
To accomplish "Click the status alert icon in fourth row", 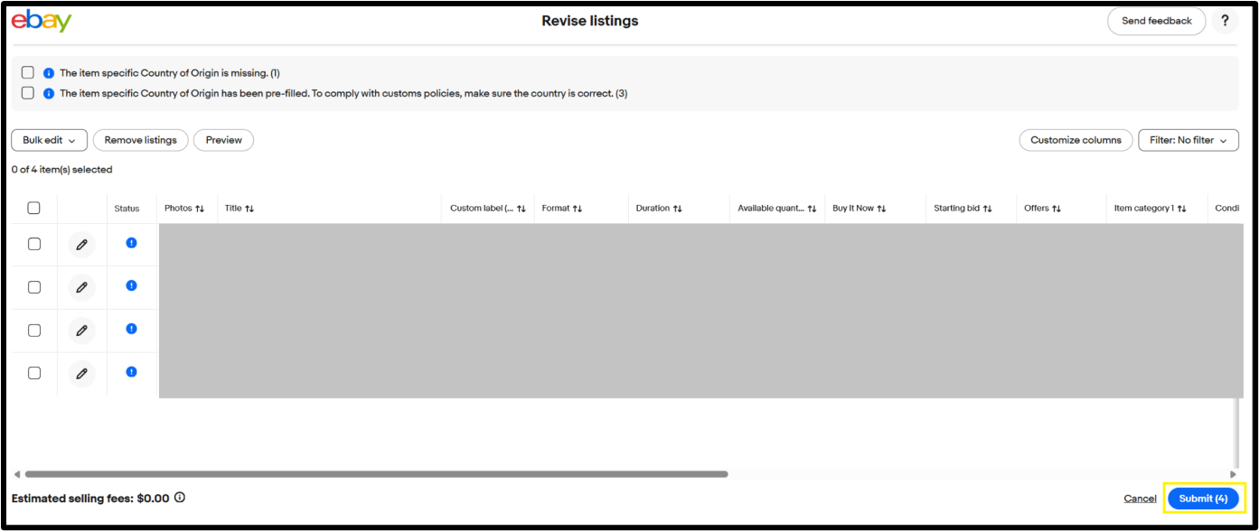I will click(x=131, y=371).
